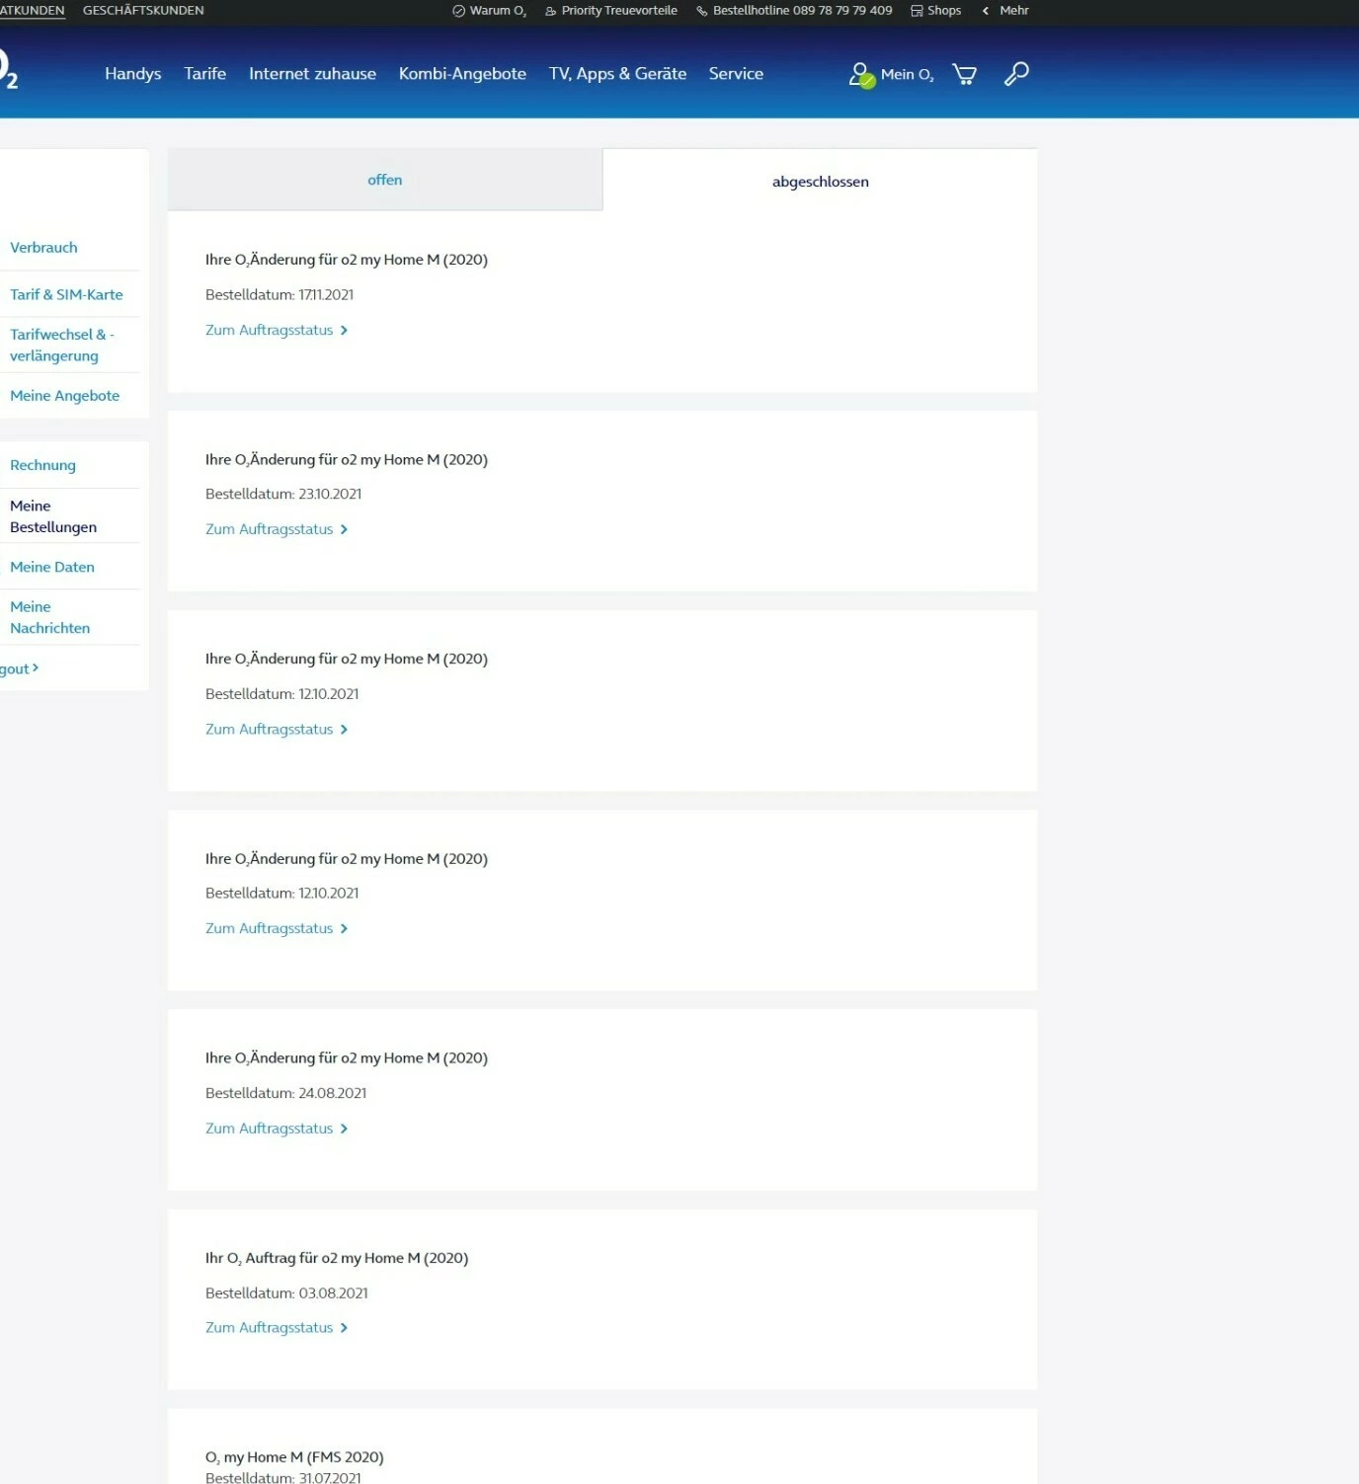Open the Handys menu
1359x1484 pixels.
[133, 74]
